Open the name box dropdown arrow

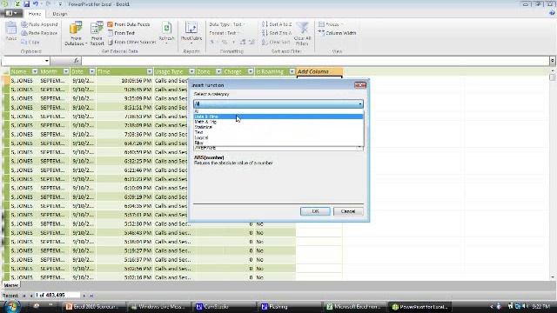click(x=46, y=61)
